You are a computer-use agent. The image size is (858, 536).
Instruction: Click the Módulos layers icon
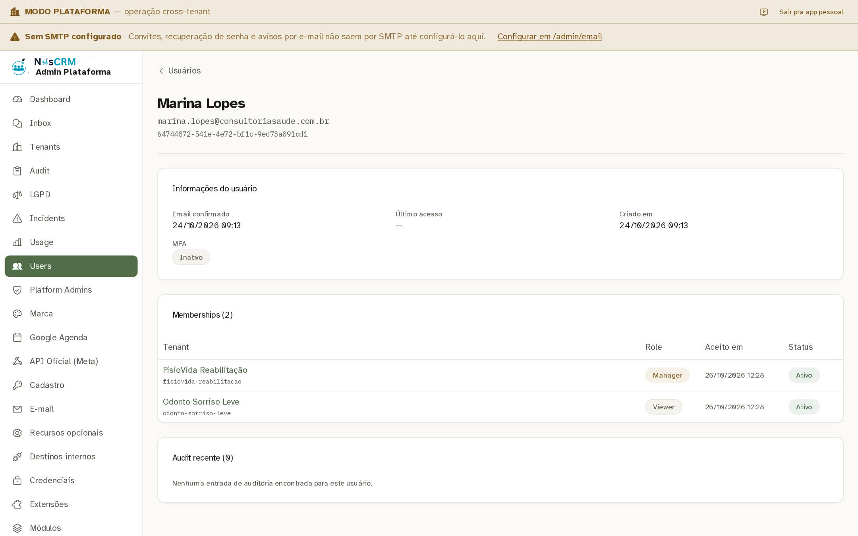(x=17, y=528)
